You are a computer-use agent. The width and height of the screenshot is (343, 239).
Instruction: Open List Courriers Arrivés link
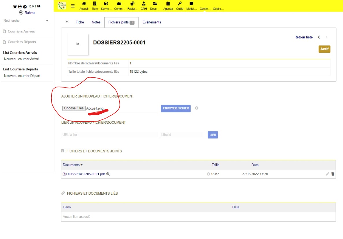point(20,52)
